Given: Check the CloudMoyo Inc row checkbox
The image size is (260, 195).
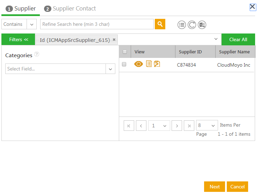Looking at the screenshot, I should [x=124, y=64].
